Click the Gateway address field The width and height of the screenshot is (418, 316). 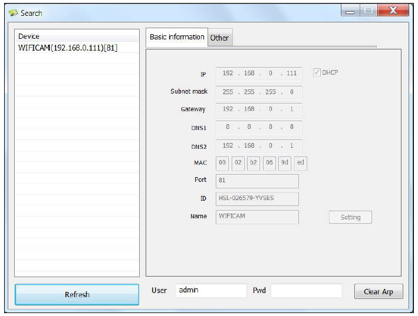tap(259, 110)
